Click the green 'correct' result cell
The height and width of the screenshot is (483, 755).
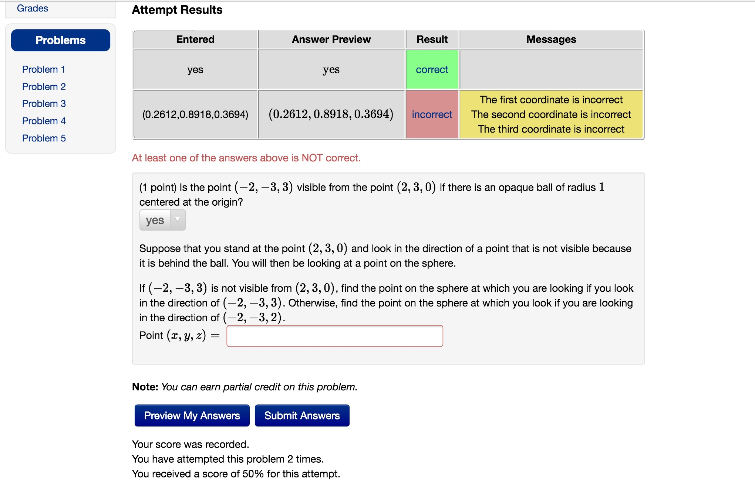point(432,69)
